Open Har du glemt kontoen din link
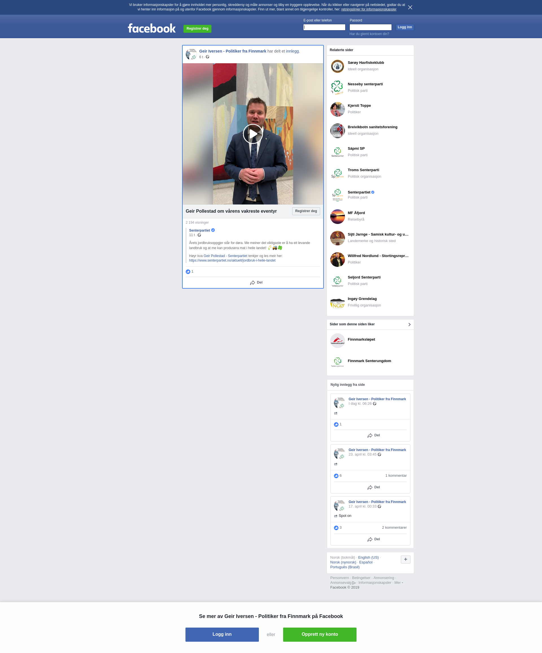This screenshot has height=653, width=542. 369,34
